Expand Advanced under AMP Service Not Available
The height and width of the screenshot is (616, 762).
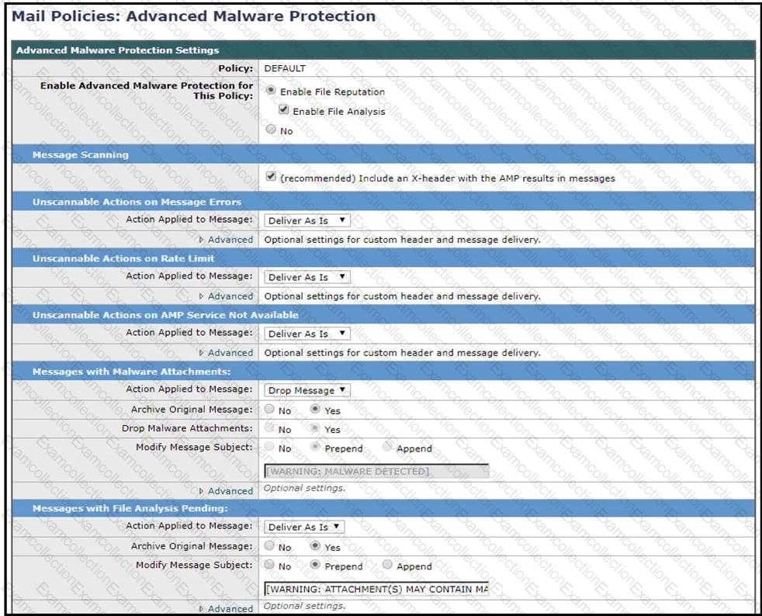tap(226, 352)
